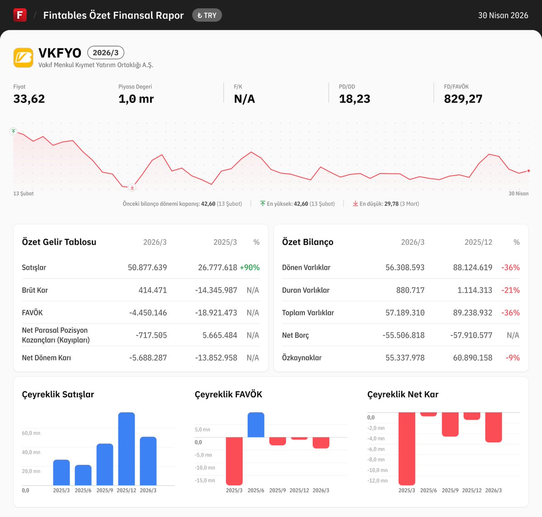The height and width of the screenshot is (517, 542).
Task: Click the Çeyreklik Satışlar chart title
Action: tap(58, 394)
